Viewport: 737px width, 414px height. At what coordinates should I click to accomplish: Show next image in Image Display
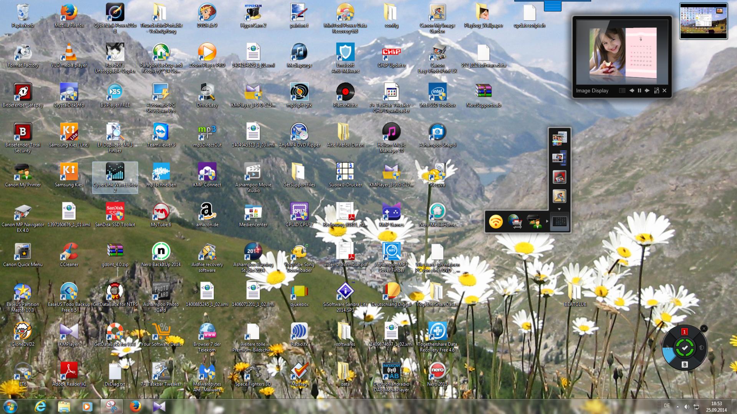pyautogui.click(x=647, y=91)
